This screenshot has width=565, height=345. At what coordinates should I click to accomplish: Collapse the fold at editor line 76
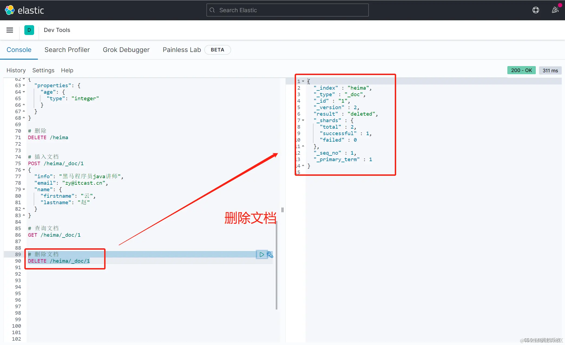(x=24, y=170)
